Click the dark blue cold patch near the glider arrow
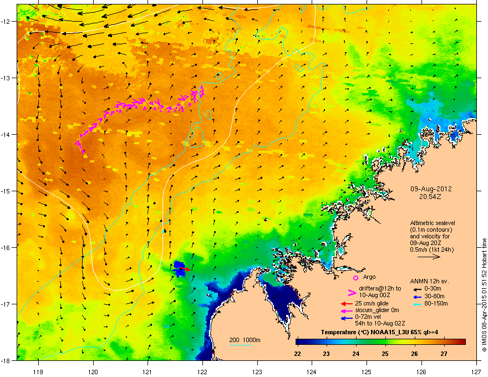This screenshot has height=377, width=488. tap(179, 269)
